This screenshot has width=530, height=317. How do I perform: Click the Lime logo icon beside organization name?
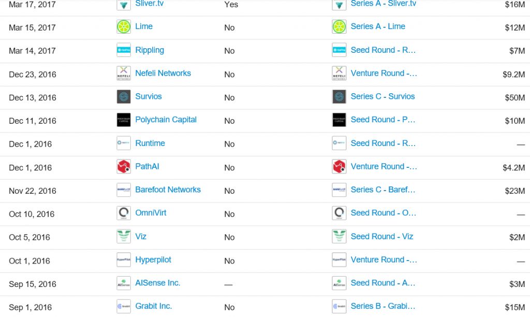(x=123, y=27)
